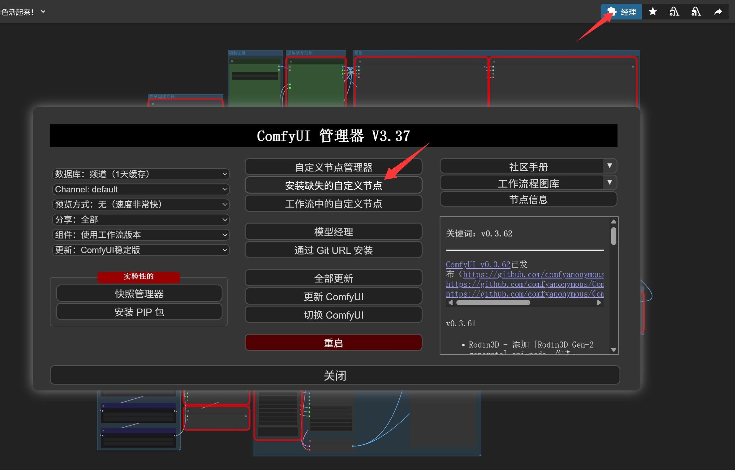
Task: Expand the 工作流程图库 dropdown arrow
Action: point(610,182)
